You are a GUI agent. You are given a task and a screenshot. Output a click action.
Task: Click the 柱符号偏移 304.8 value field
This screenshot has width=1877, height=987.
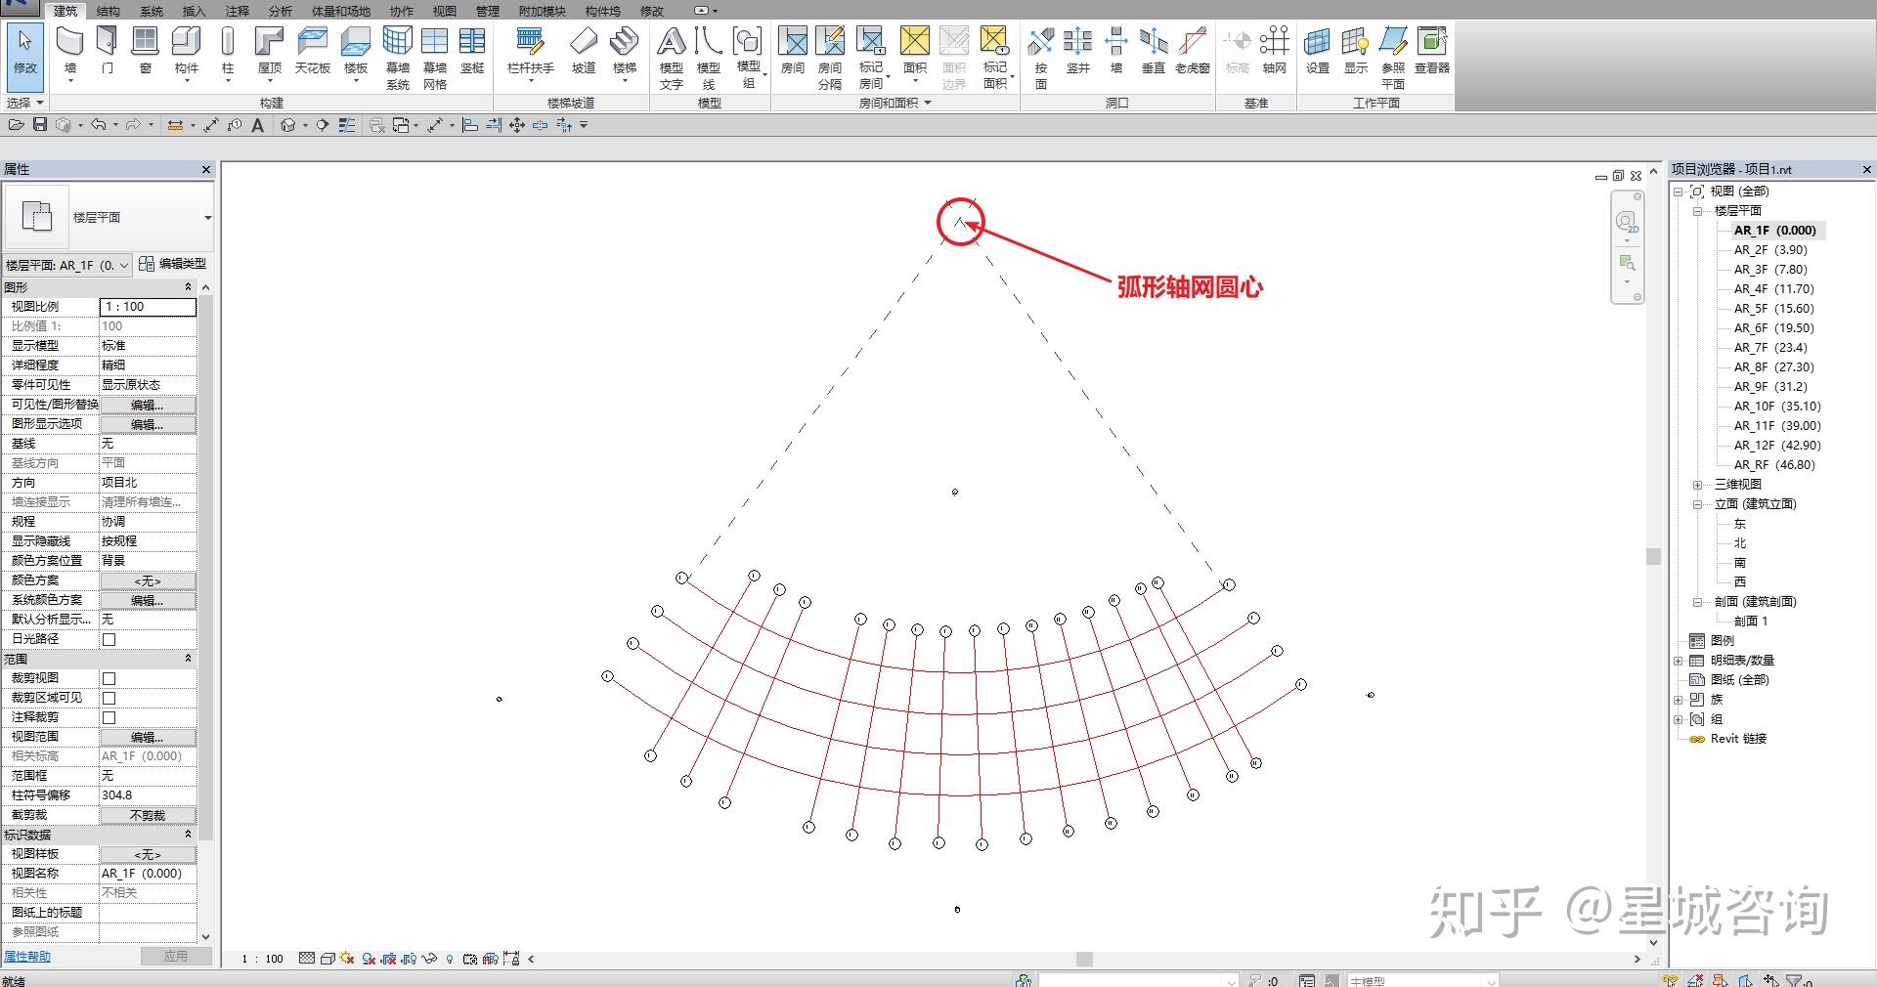point(148,795)
